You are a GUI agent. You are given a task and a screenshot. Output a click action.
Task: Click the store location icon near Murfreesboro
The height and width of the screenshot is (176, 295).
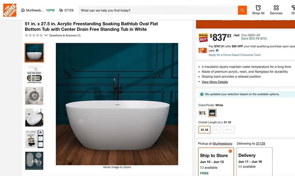(23, 10)
